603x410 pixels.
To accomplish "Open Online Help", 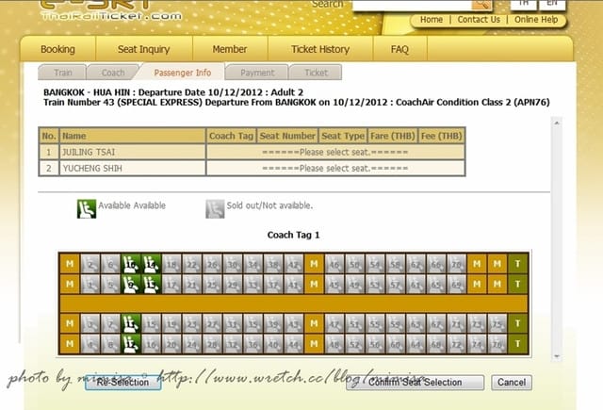I will (x=536, y=20).
